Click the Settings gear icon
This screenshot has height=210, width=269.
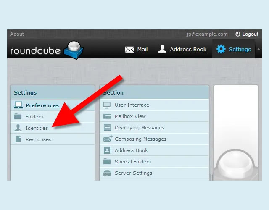click(x=221, y=50)
